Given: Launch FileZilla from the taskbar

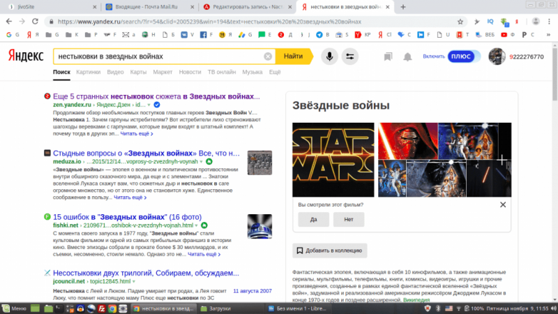Looking at the screenshot, I should coord(101,308).
